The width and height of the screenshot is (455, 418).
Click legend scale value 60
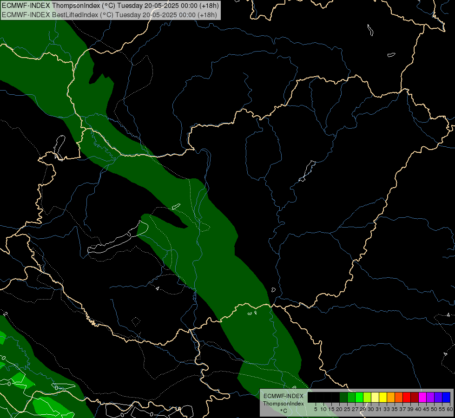point(450,409)
